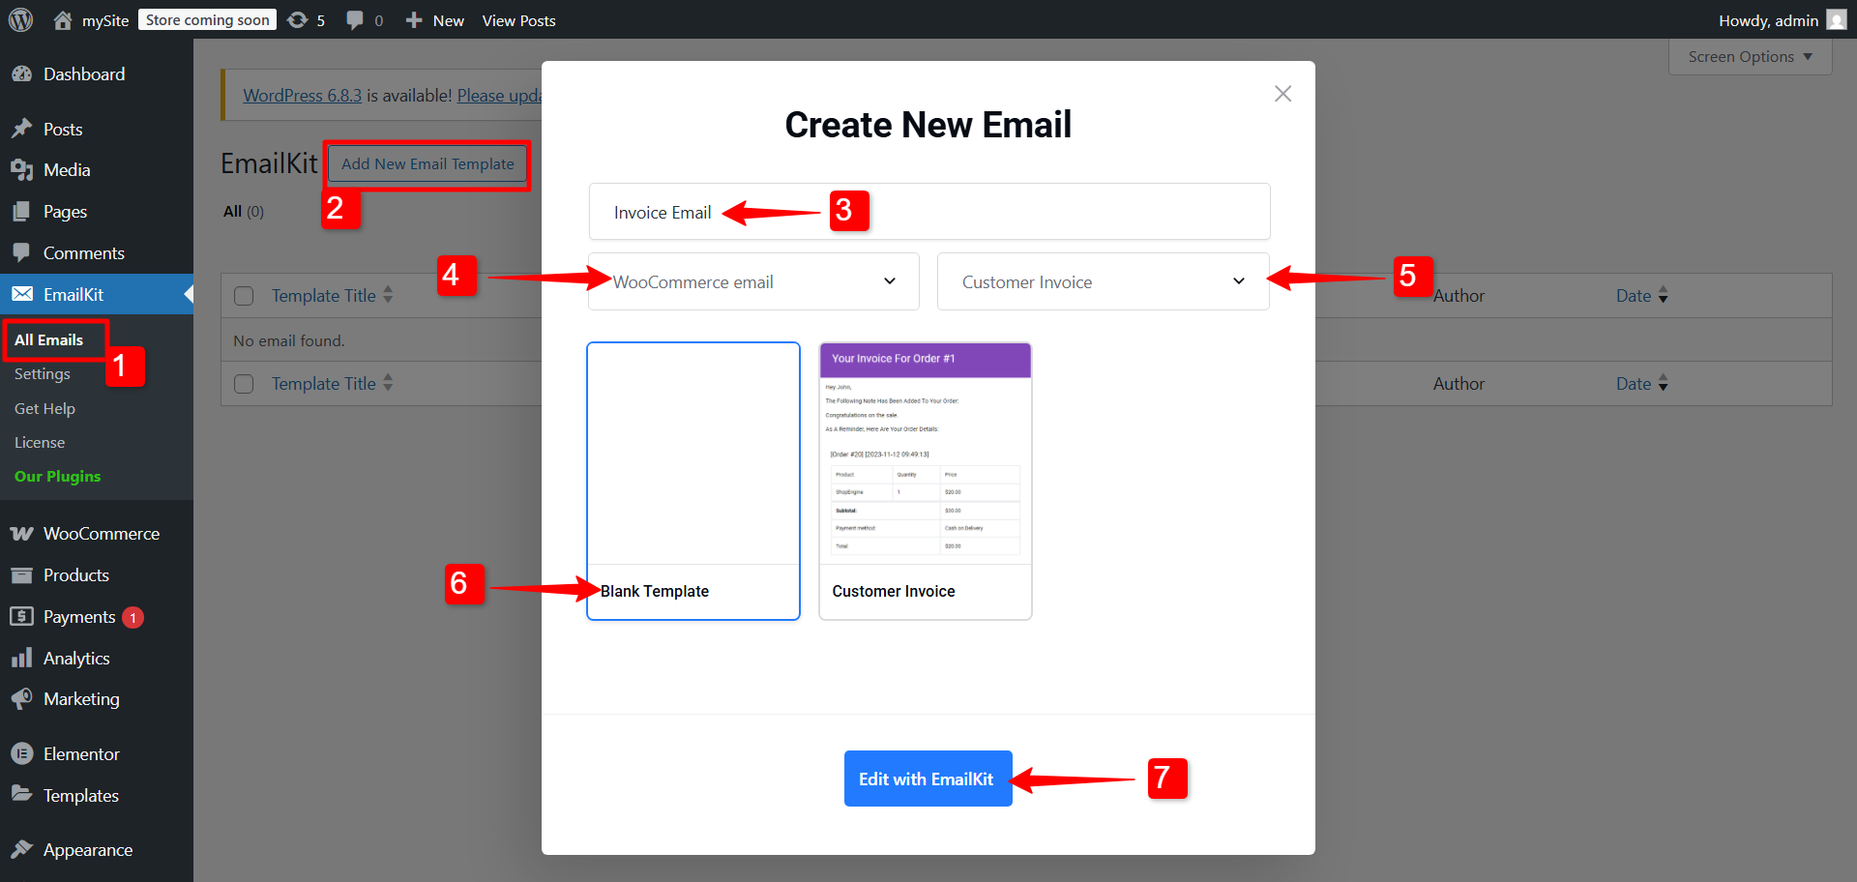
Task: Click the comments bubble icon in admin bar
Action: [355, 20]
